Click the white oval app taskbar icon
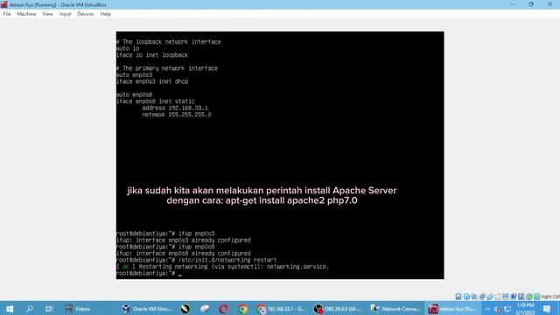The width and height of the screenshot is (560, 315). click(204, 309)
